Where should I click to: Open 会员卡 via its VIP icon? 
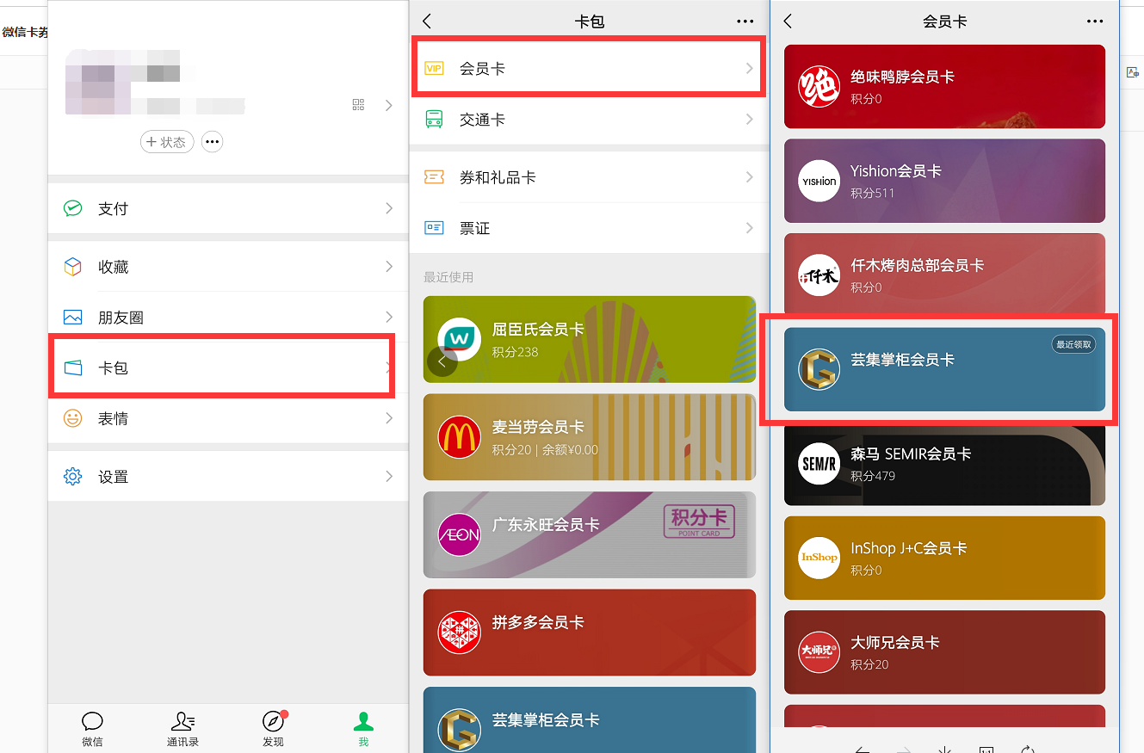click(434, 68)
